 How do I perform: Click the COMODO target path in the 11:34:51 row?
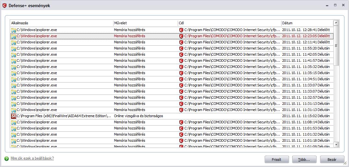pos(232,79)
